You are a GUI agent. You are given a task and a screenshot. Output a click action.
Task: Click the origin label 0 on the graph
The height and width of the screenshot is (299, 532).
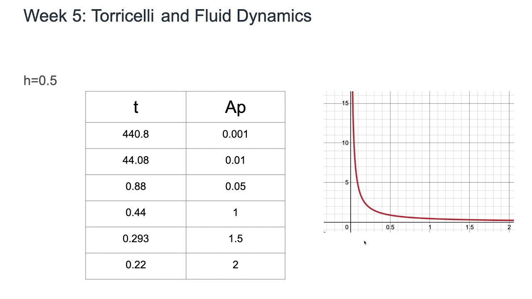[347, 227]
